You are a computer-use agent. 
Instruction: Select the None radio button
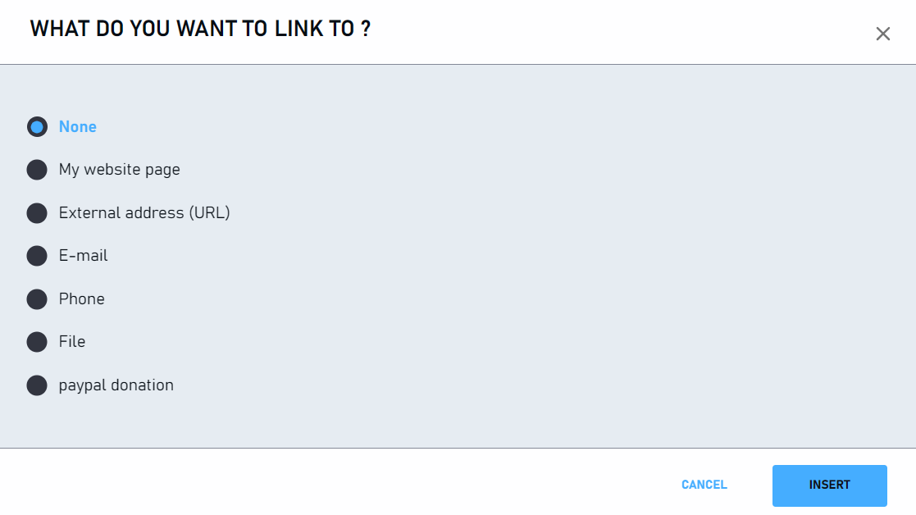pos(37,127)
